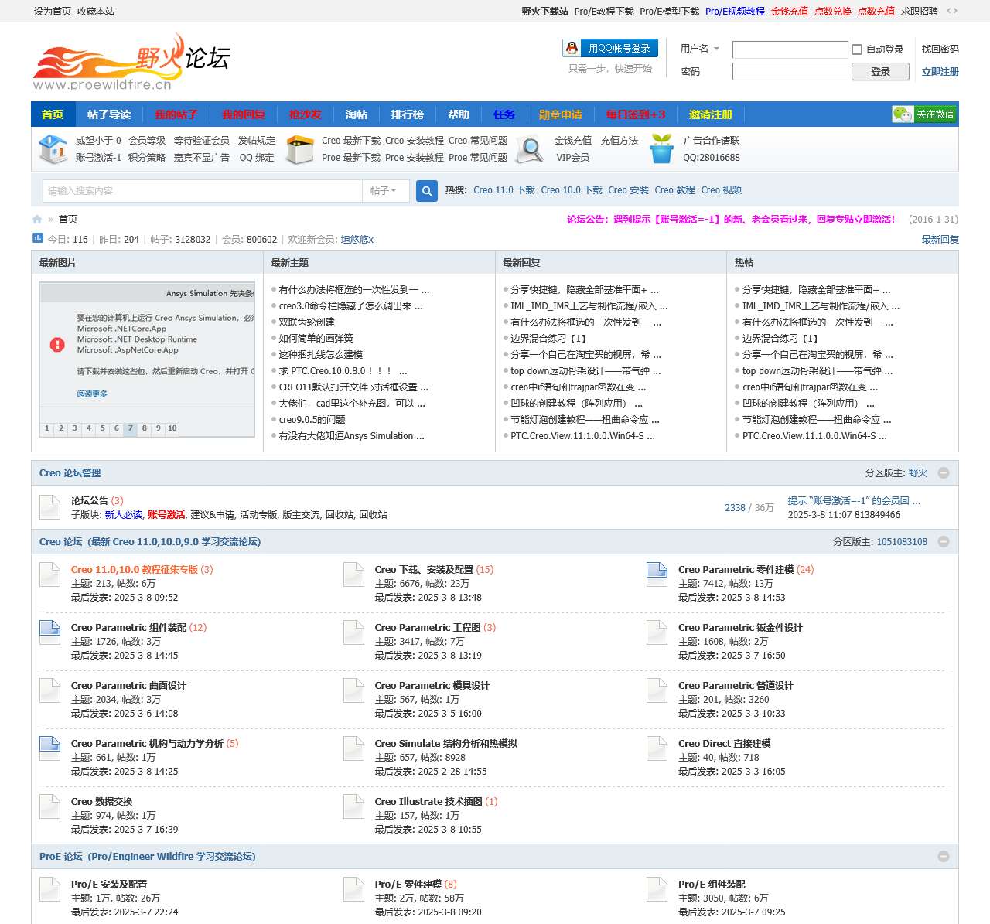The height and width of the screenshot is (924, 990).
Task: Click the breadcrumb home icon
Action: [37, 220]
